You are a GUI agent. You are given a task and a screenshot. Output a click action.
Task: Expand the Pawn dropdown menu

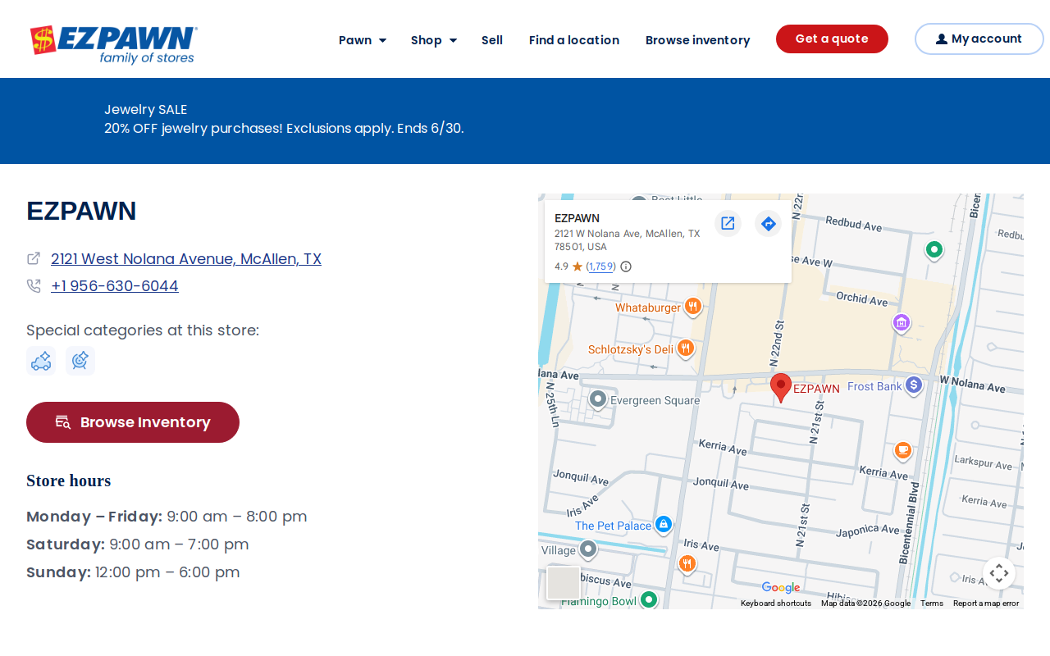point(363,40)
